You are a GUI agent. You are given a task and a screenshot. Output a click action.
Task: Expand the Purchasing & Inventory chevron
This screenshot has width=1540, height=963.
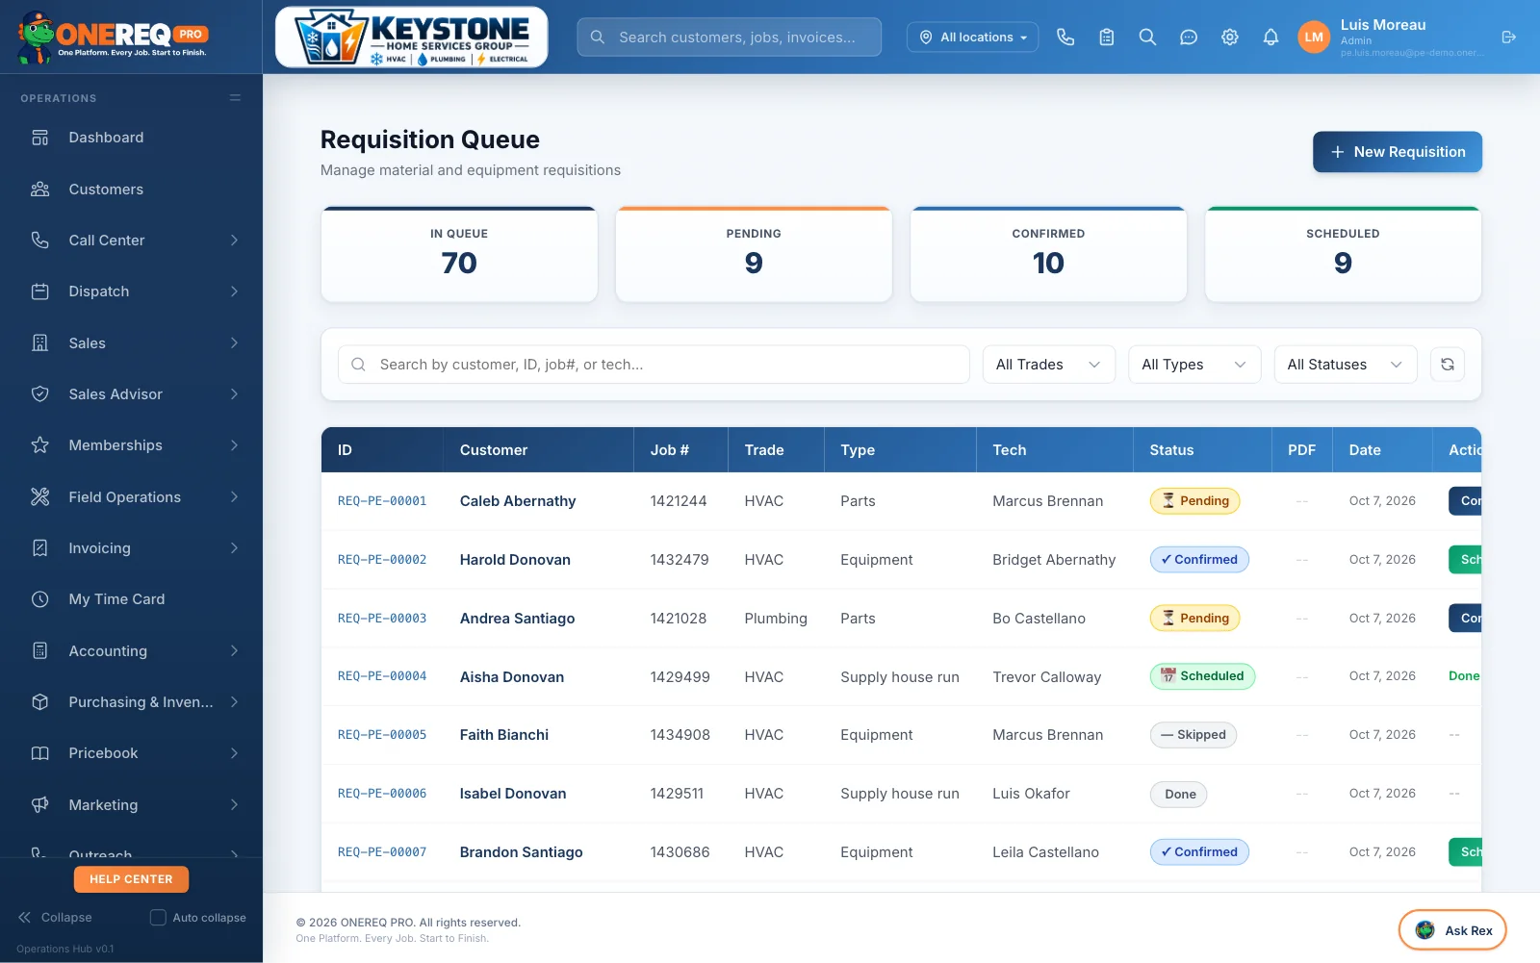click(234, 702)
